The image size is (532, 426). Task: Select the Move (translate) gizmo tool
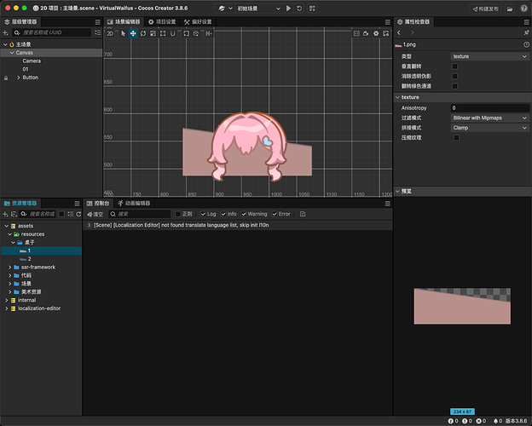pos(133,33)
